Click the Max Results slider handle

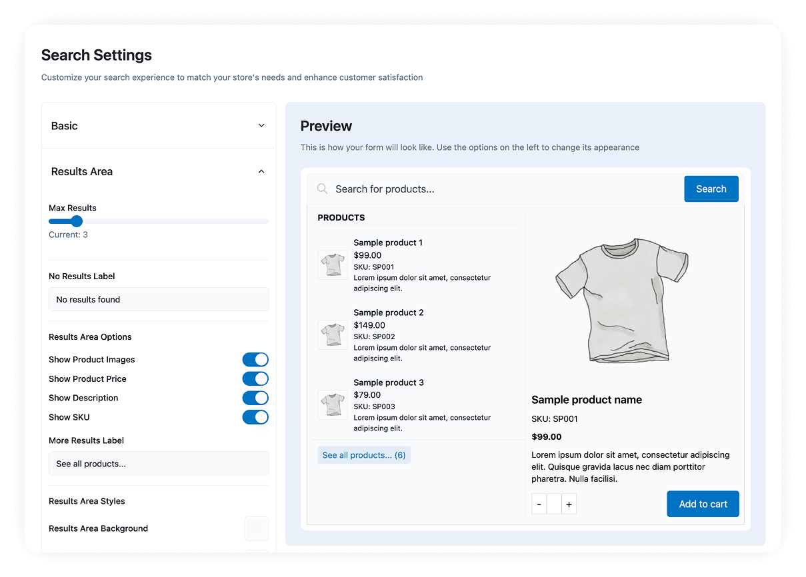[x=77, y=221]
